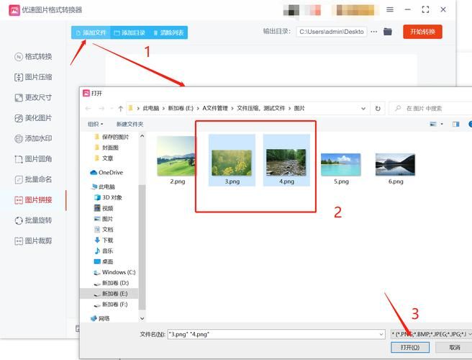
Task: Select 图片圆角 in the sidebar
Action: 33,159
